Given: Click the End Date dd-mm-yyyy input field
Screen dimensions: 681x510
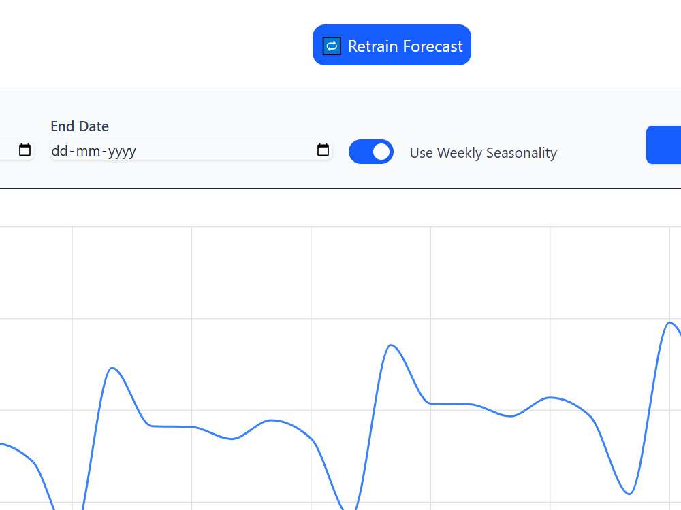Looking at the screenshot, I should point(191,150).
